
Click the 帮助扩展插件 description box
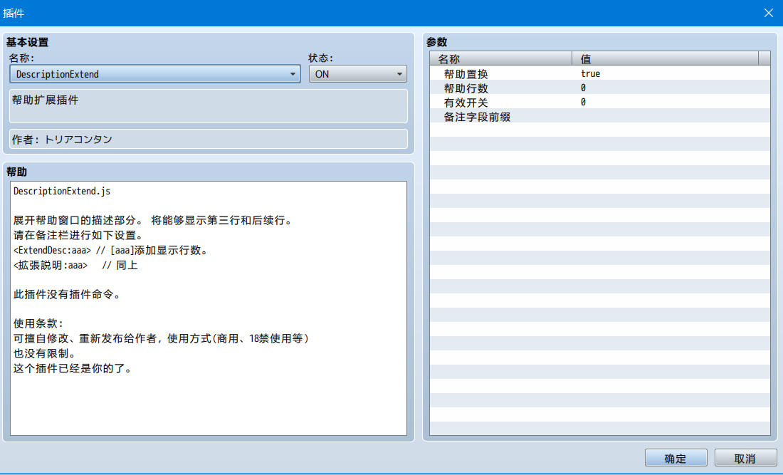(x=209, y=106)
